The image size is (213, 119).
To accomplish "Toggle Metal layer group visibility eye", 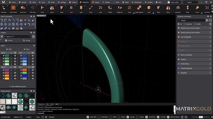I will [15, 53].
